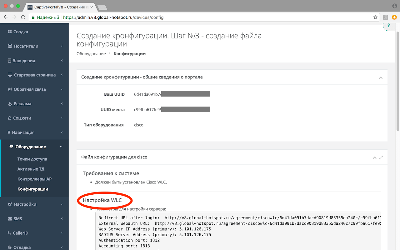Click the Authentication port: 1812 line
The image size is (400, 250).
(x=129, y=240)
